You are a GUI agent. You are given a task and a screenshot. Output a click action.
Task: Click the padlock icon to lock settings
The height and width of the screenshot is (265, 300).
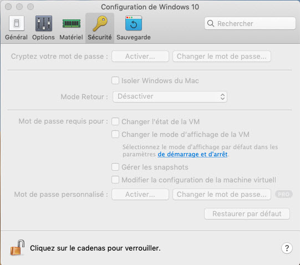17,248
